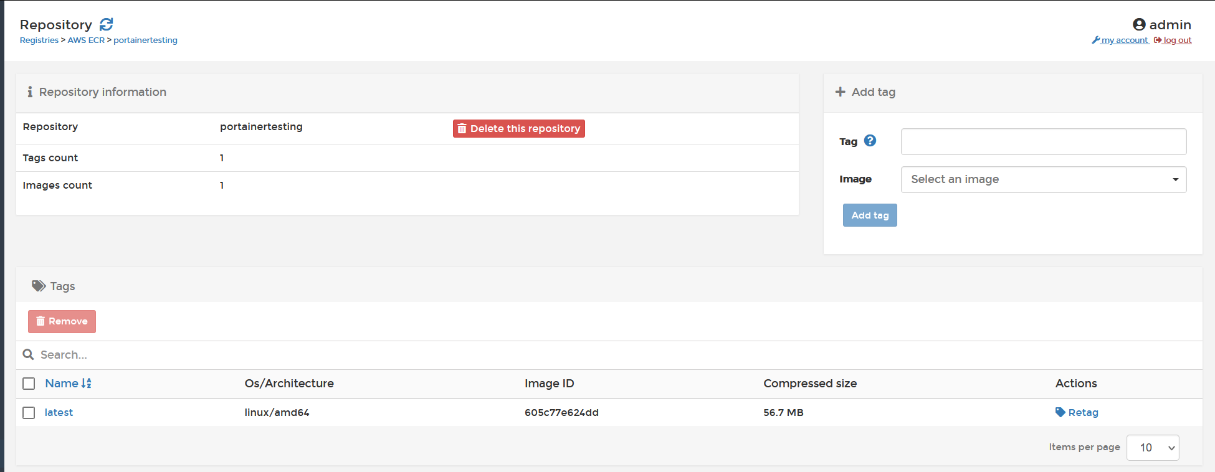Viewport: 1215px width, 472px height.
Task: Open the latest tag link
Action: [x=59, y=412]
